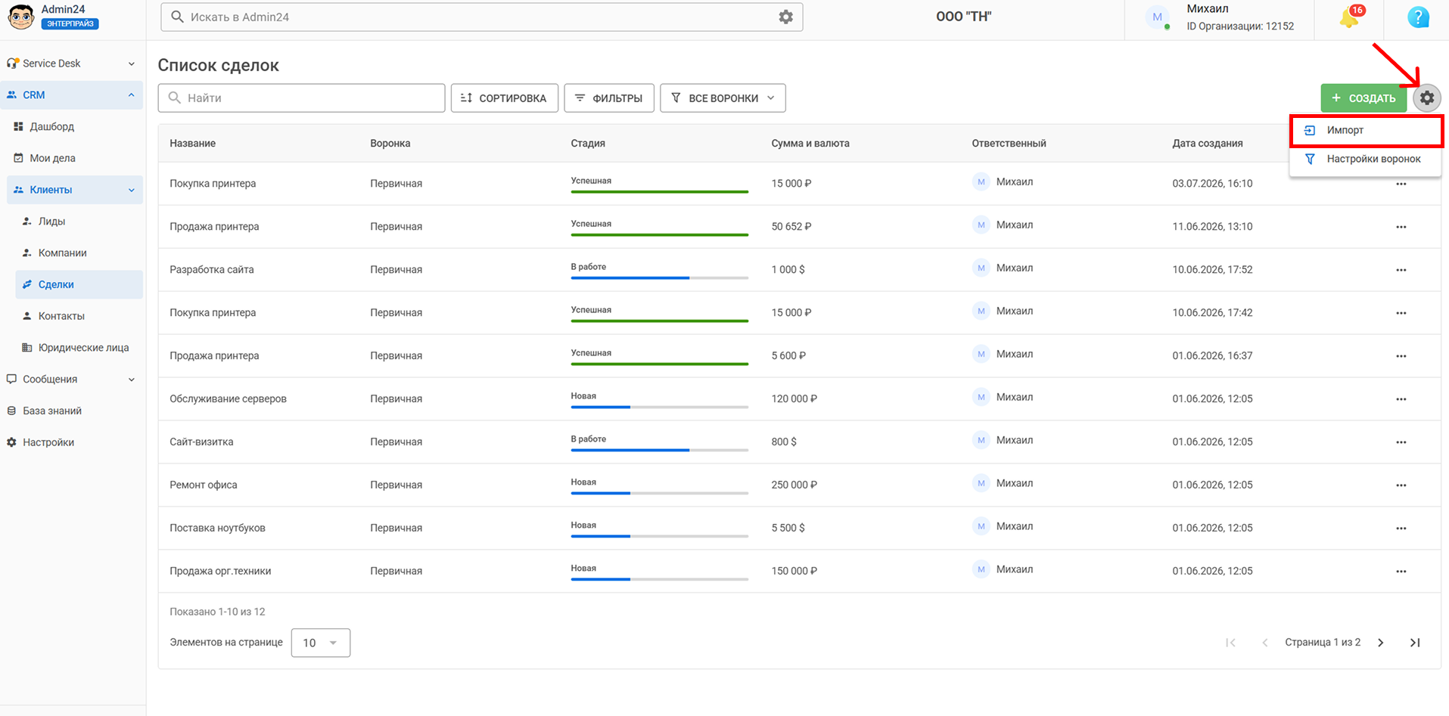Open items per page dropdown

coord(321,643)
